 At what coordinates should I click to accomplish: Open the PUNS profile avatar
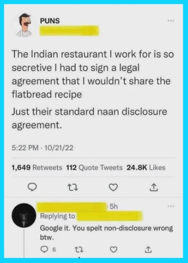point(25,25)
